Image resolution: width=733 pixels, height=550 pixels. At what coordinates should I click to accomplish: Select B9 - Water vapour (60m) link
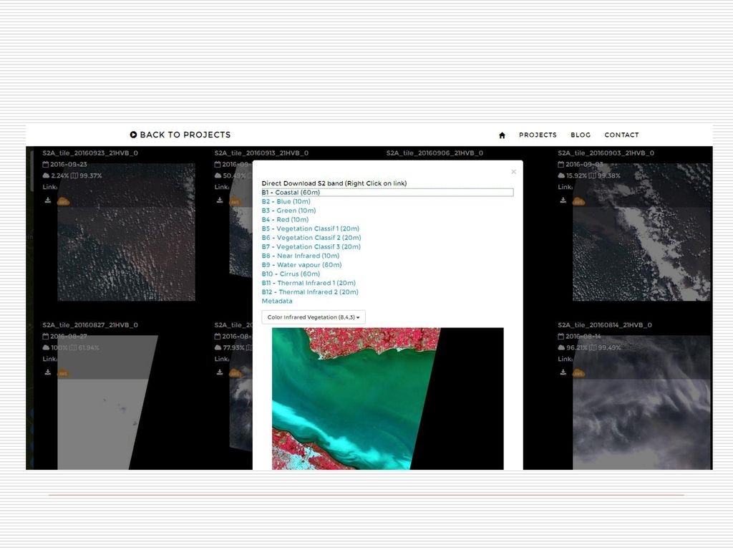[x=301, y=265]
